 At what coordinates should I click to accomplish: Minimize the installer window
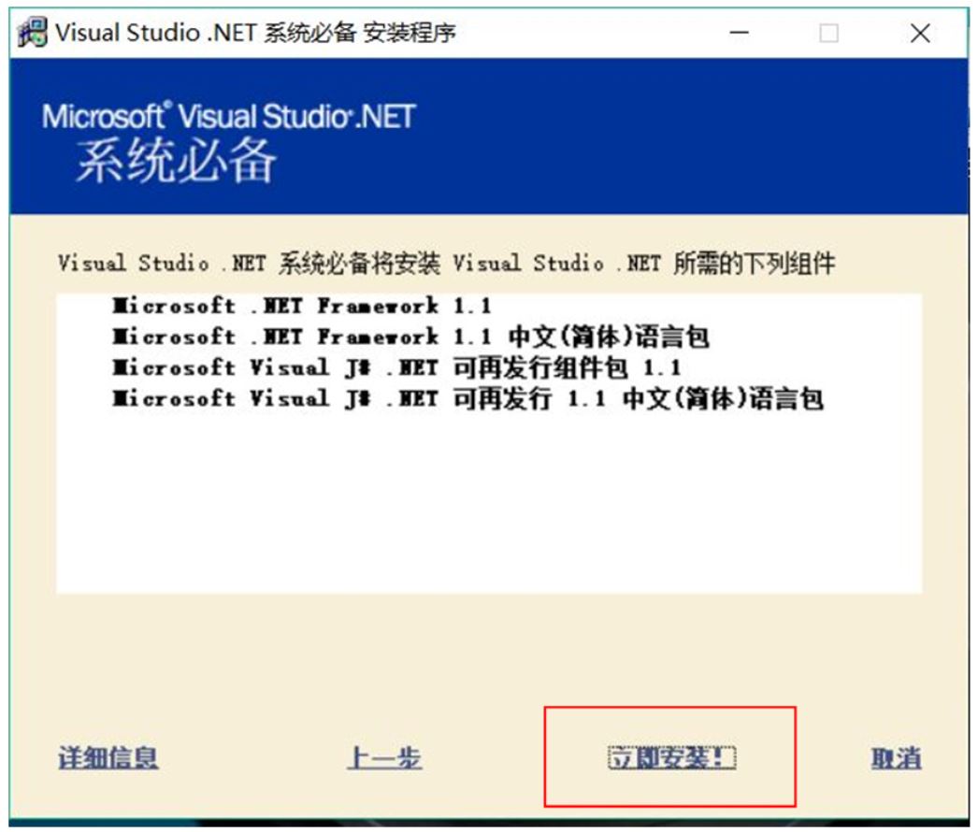tap(740, 33)
